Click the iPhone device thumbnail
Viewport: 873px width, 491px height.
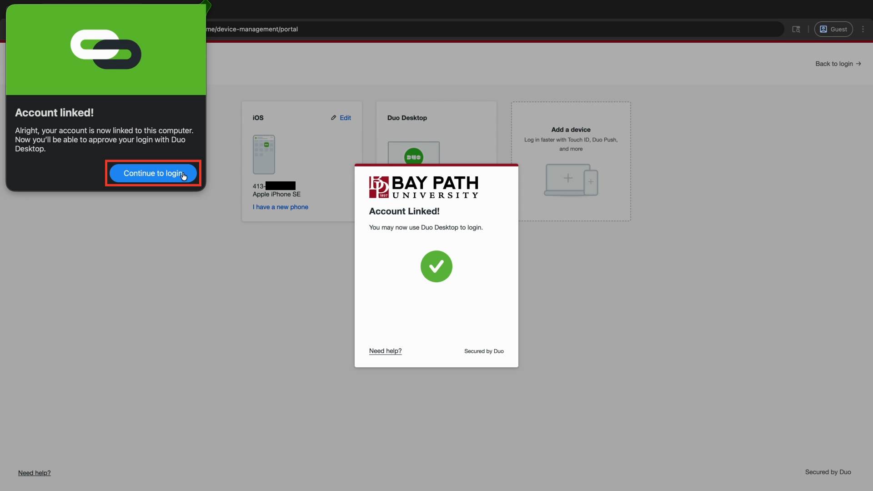click(x=264, y=155)
